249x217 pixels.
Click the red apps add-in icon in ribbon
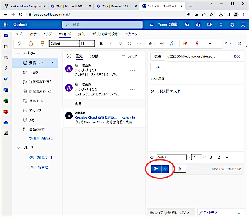point(186,44)
